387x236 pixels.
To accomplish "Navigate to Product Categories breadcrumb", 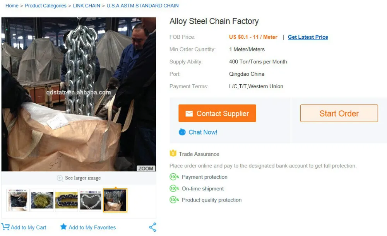I will click(x=46, y=6).
